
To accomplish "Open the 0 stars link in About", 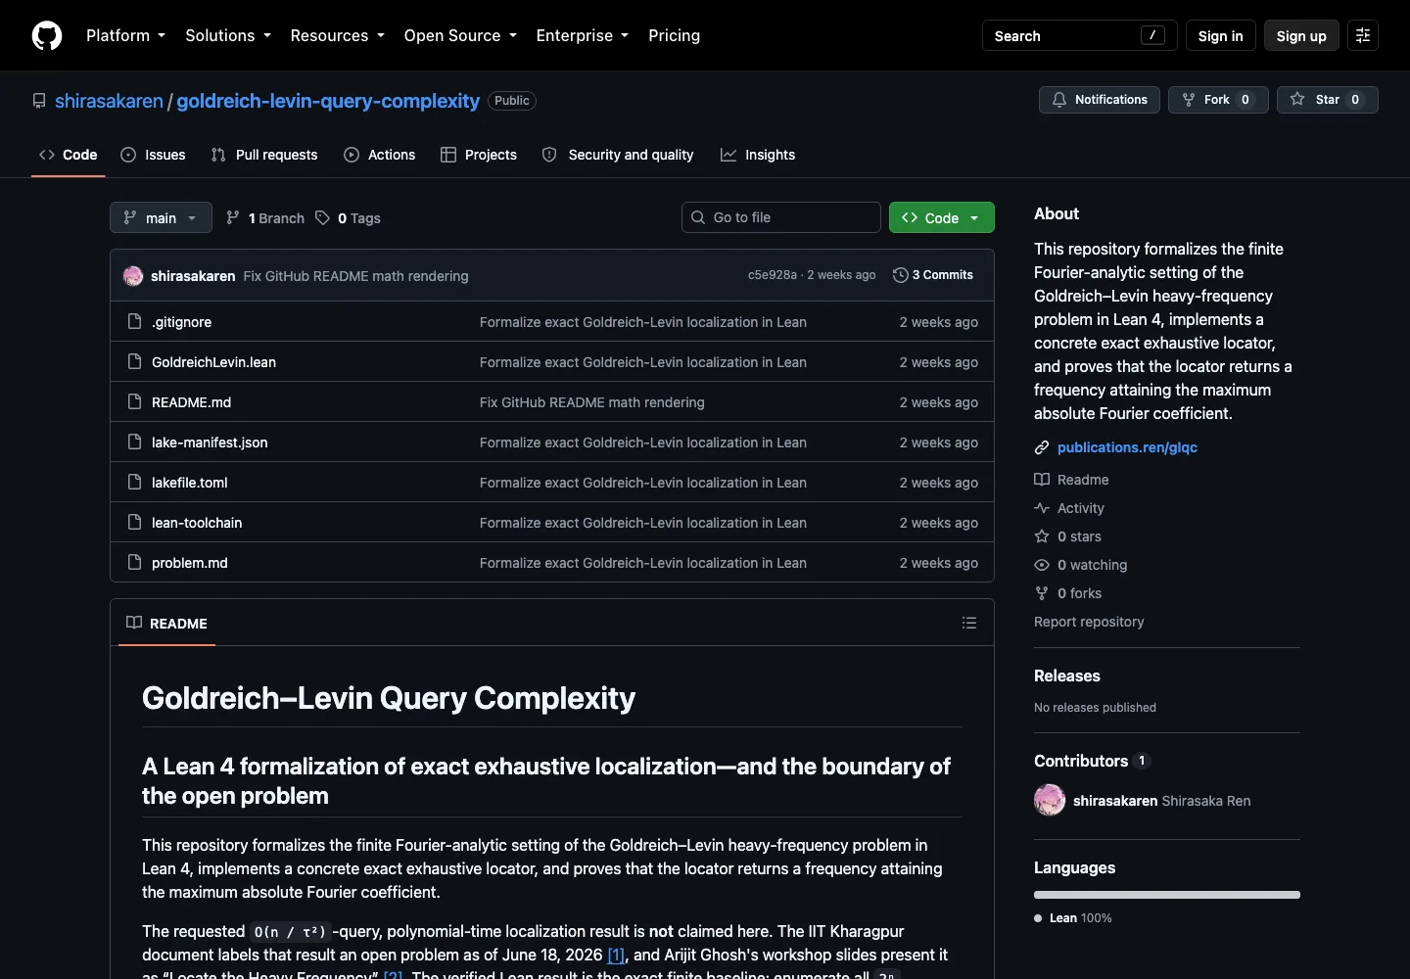I will click(1067, 536).
